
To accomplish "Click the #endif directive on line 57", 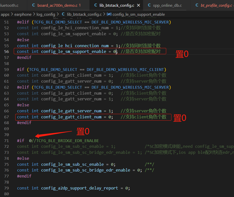I will pos(24,57).
